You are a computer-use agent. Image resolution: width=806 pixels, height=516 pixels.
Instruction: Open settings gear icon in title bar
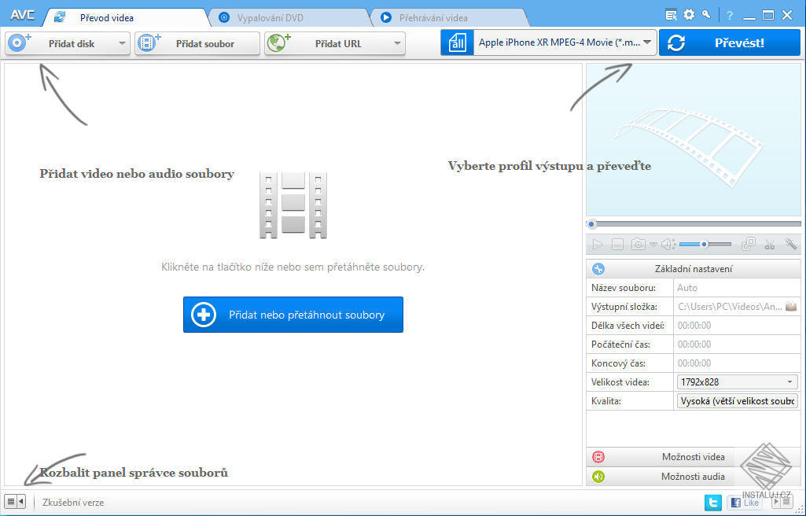[689, 15]
